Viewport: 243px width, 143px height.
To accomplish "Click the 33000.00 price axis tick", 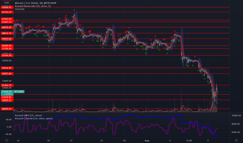I will coord(7,81).
